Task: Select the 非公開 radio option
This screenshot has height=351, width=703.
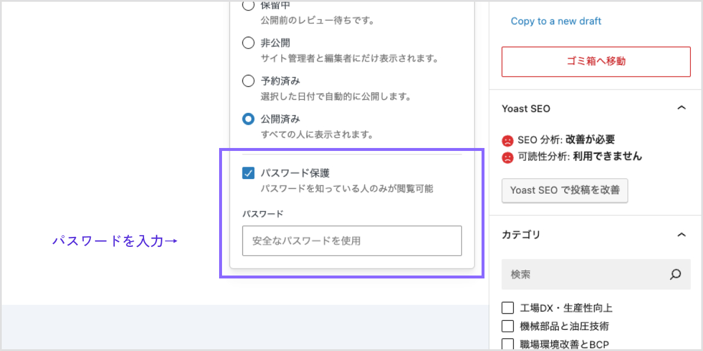Action: (248, 43)
